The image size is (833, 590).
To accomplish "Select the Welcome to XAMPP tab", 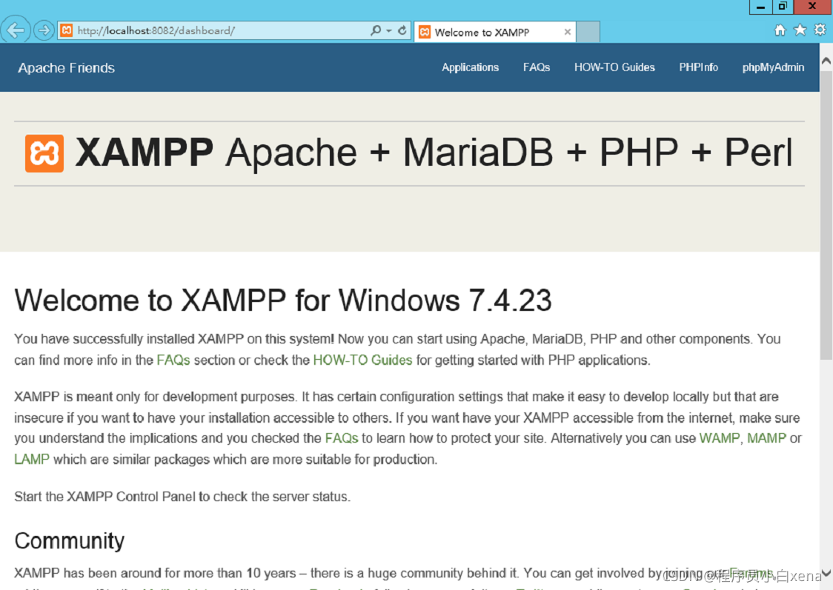I will 494,32.
